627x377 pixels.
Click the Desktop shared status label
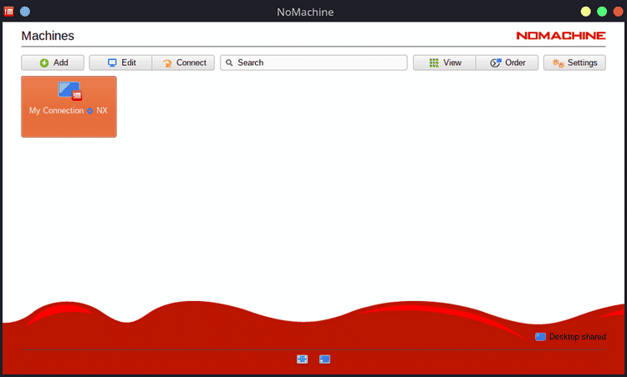578,336
